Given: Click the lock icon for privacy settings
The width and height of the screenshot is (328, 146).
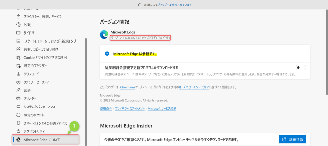Looking at the screenshot, I should (18, 16).
